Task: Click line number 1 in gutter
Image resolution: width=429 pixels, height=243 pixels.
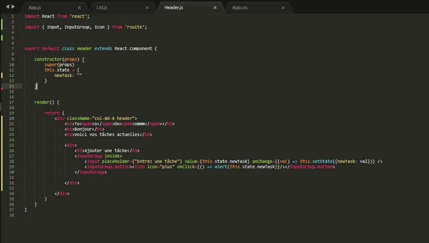Action: (x=12, y=17)
